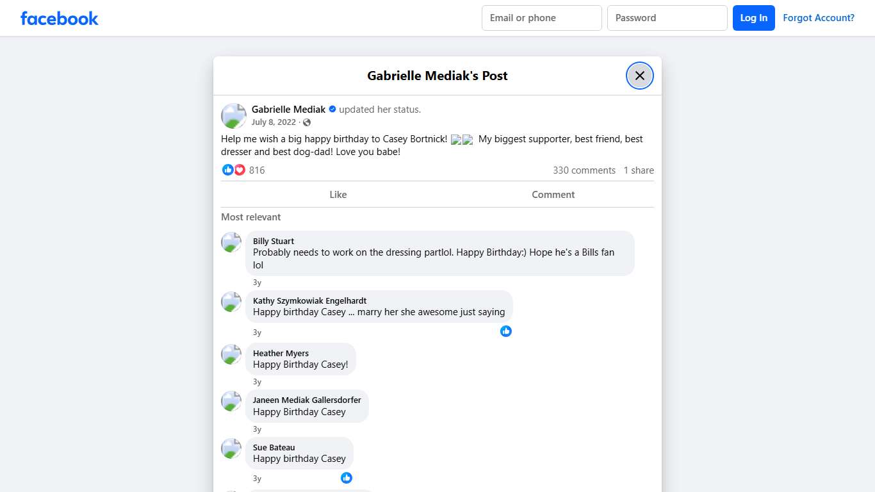Open the 1 share link
This screenshot has width=875, height=492.
pyautogui.click(x=638, y=170)
